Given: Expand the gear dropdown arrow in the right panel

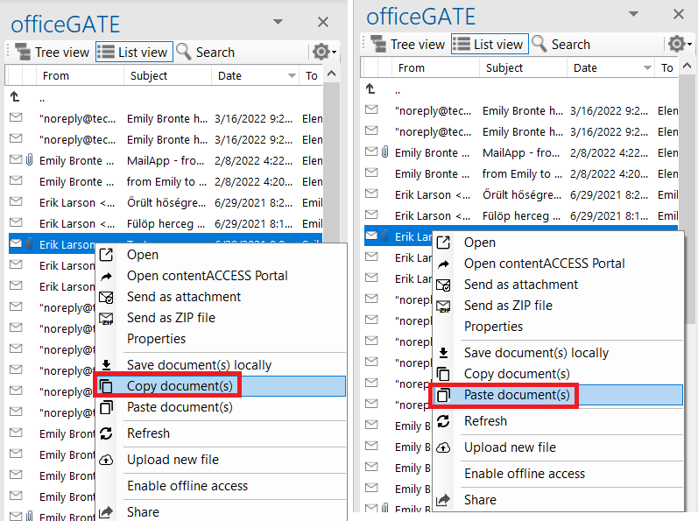Looking at the screenshot, I should point(690,46).
